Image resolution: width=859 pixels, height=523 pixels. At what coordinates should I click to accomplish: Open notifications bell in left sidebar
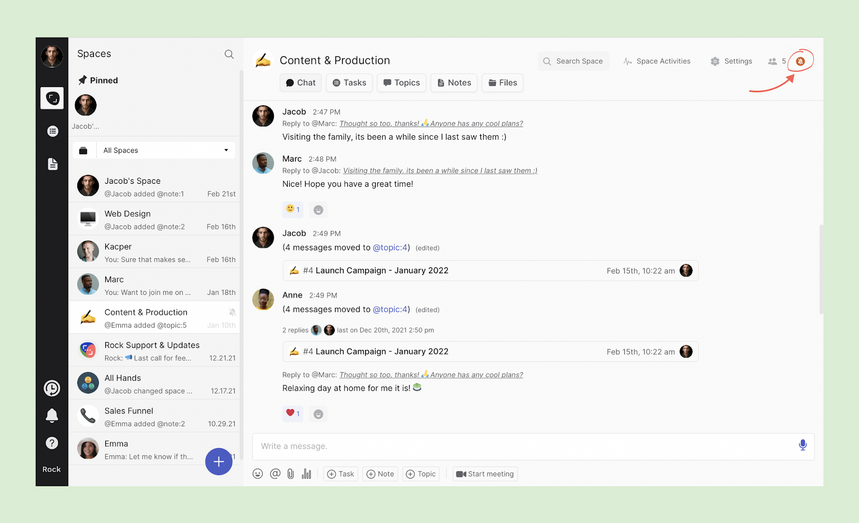[x=52, y=415]
